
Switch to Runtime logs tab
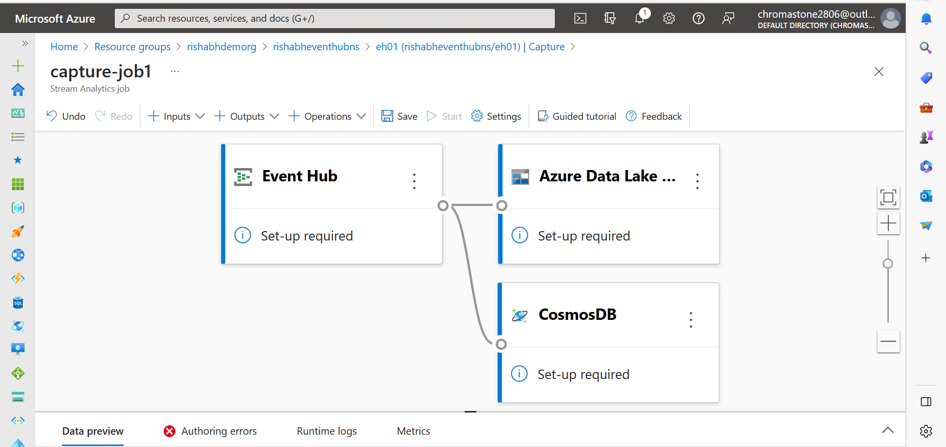coord(327,431)
